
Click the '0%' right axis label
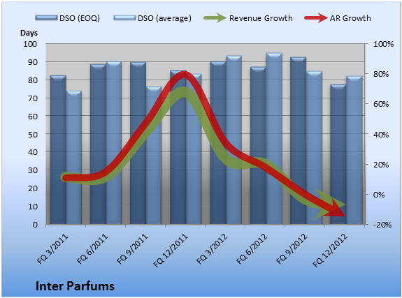tap(379, 195)
